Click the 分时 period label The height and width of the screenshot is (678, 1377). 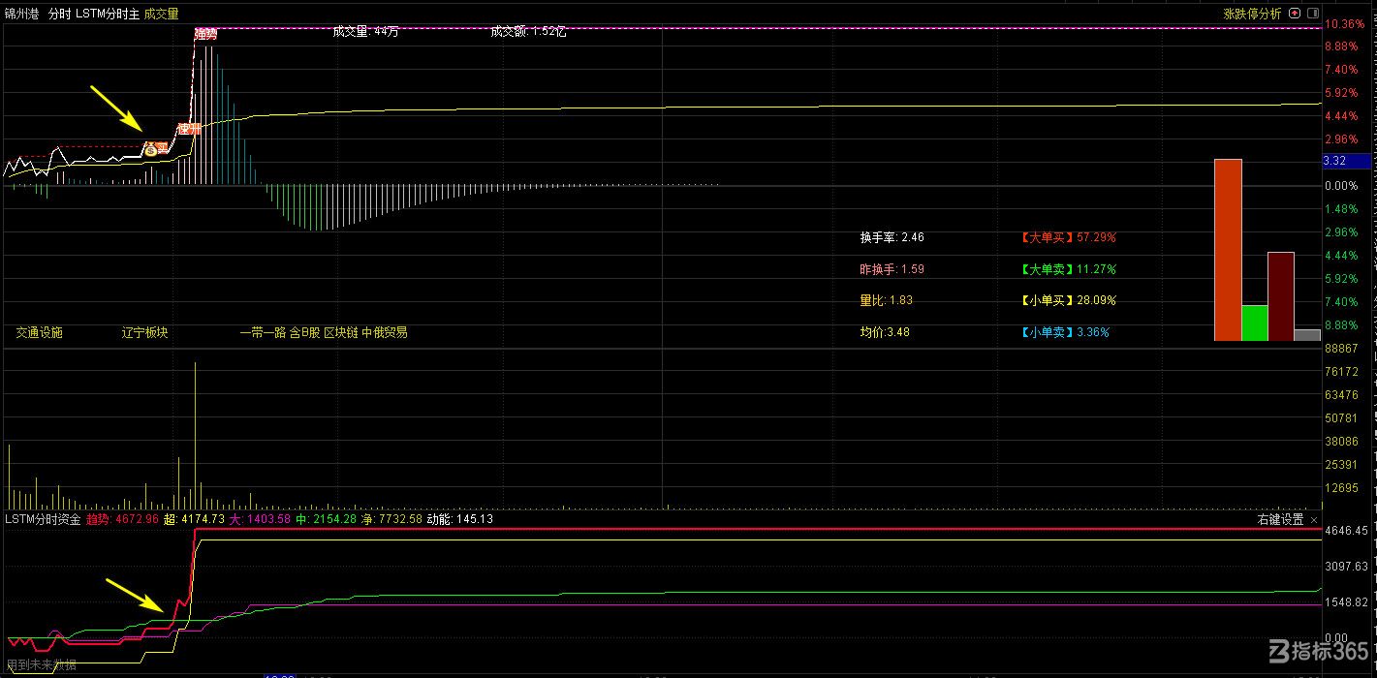tap(60, 15)
